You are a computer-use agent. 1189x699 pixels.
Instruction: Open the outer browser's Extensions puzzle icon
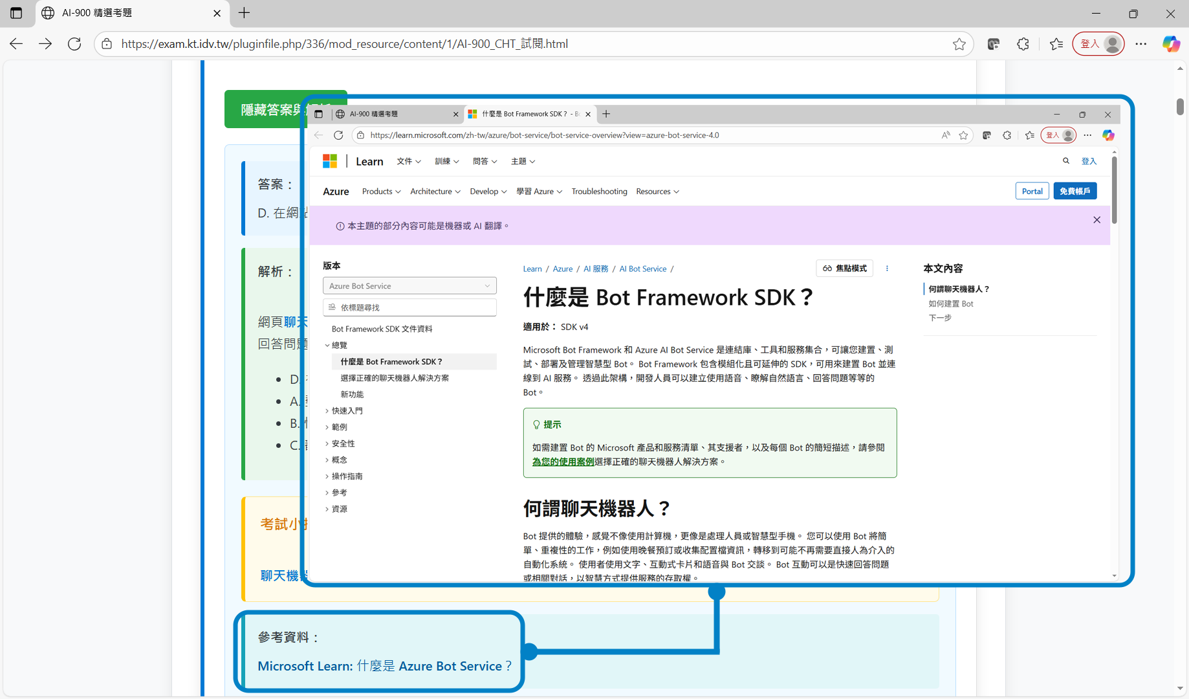pos(1023,44)
